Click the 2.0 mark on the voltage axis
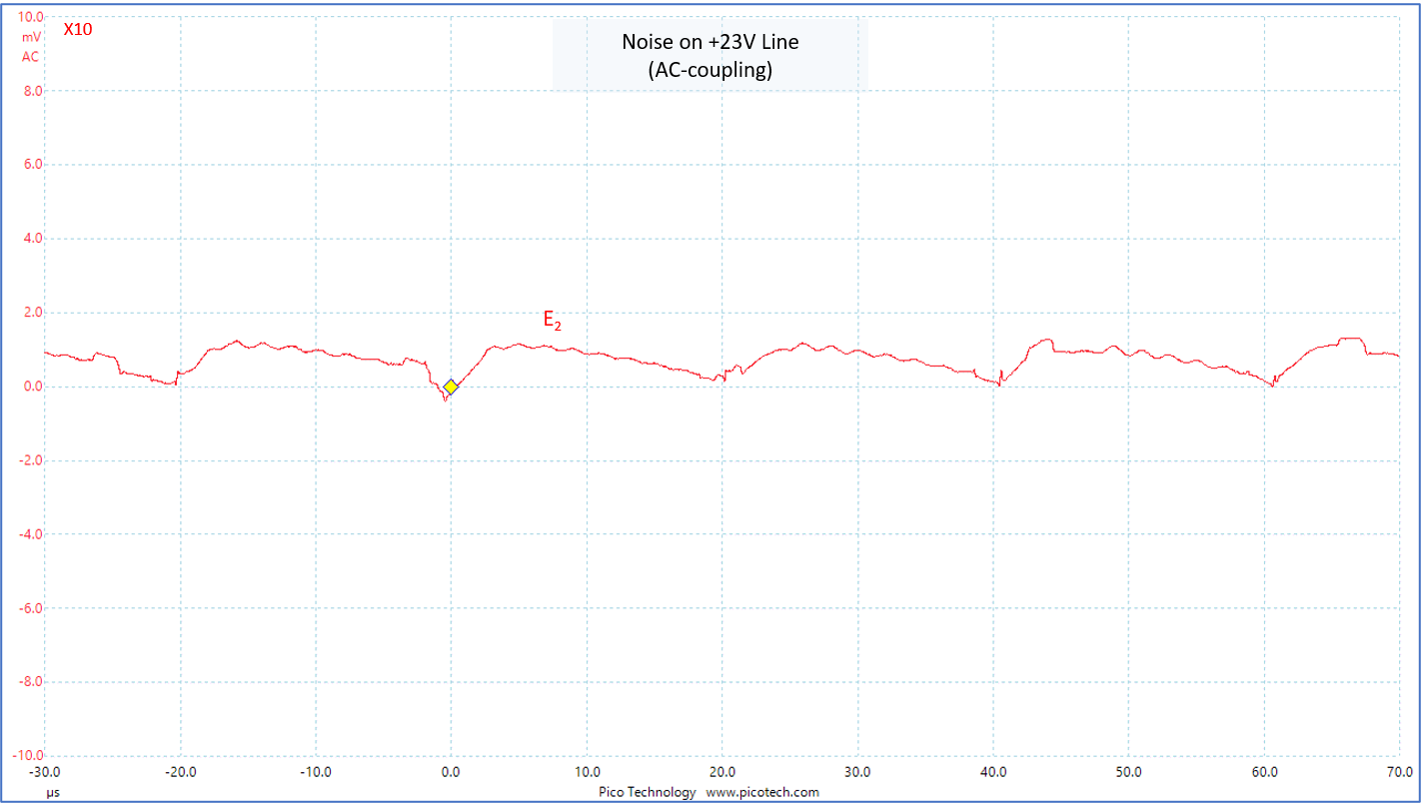 pyautogui.click(x=30, y=313)
